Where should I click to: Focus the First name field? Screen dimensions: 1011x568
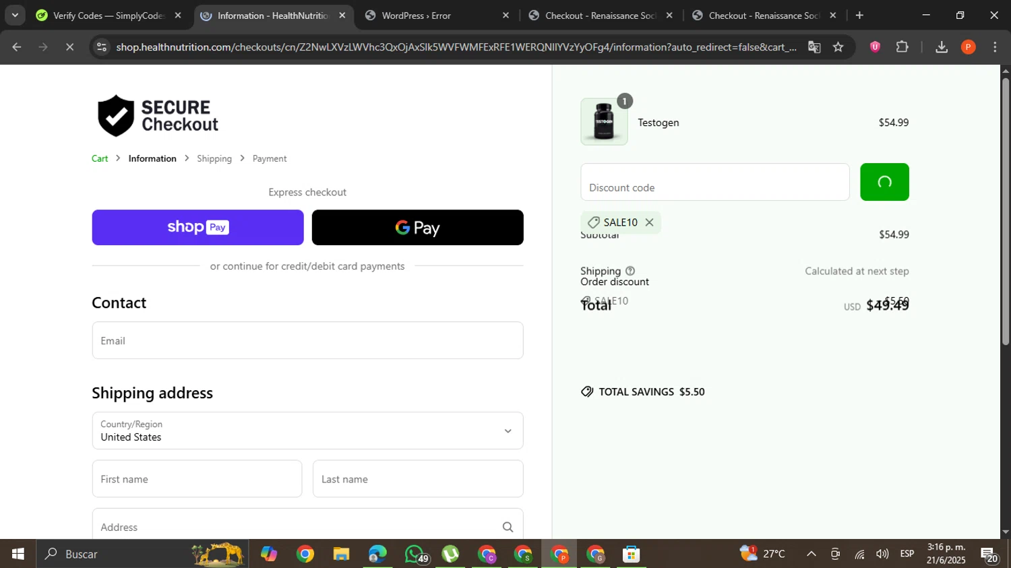(197, 479)
